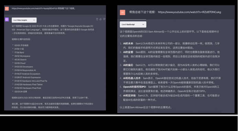Select the 'Hardware: Pixel Fold' line

coord(28,88)
